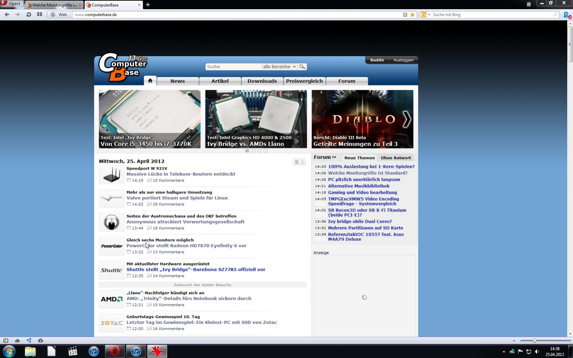
Task: Close the 'Welche Monitorgröße i...' tab
Action: click(80, 5)
